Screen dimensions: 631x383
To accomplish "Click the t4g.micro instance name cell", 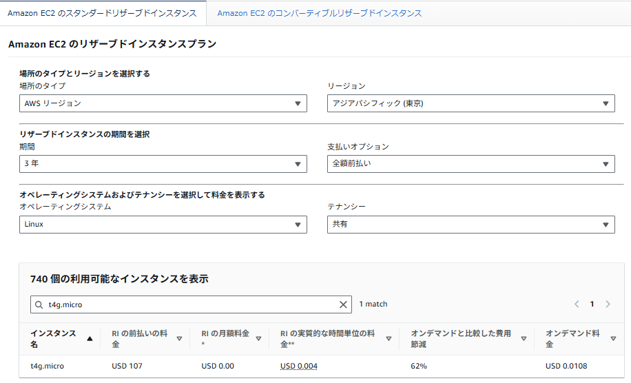I will click(47, 366).
